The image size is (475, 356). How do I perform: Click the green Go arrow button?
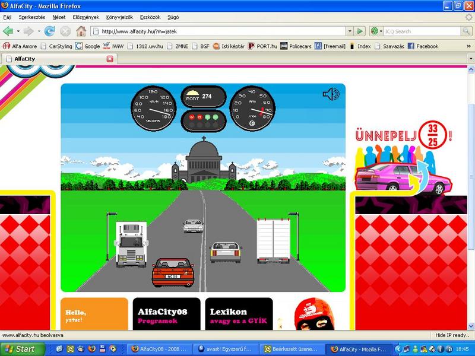360,31
